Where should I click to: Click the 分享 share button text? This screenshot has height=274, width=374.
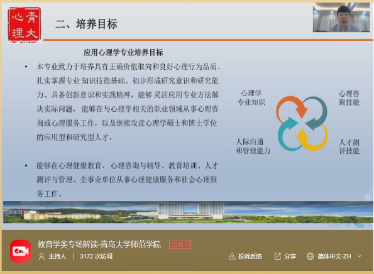(290, 256)
